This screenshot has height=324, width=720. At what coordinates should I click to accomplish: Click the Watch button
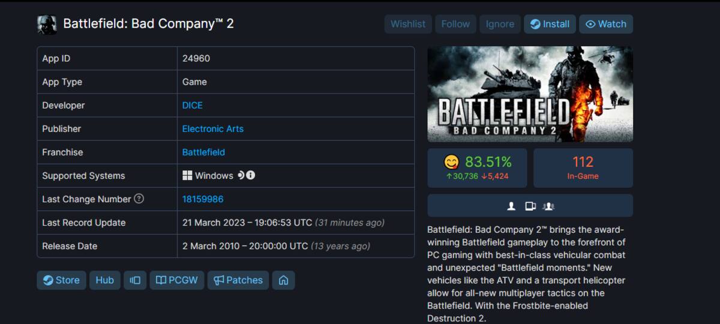pos(606,24)
